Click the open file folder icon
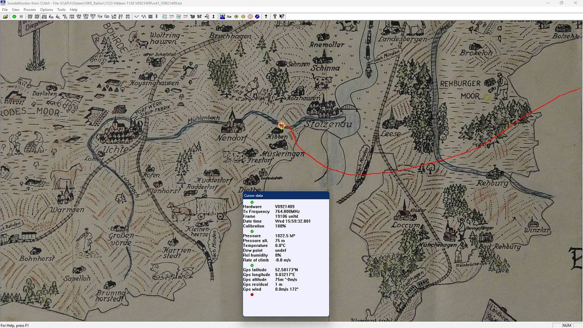Image resolution: width=583 pixels, height=328 pixels. [x=5, y=16]
